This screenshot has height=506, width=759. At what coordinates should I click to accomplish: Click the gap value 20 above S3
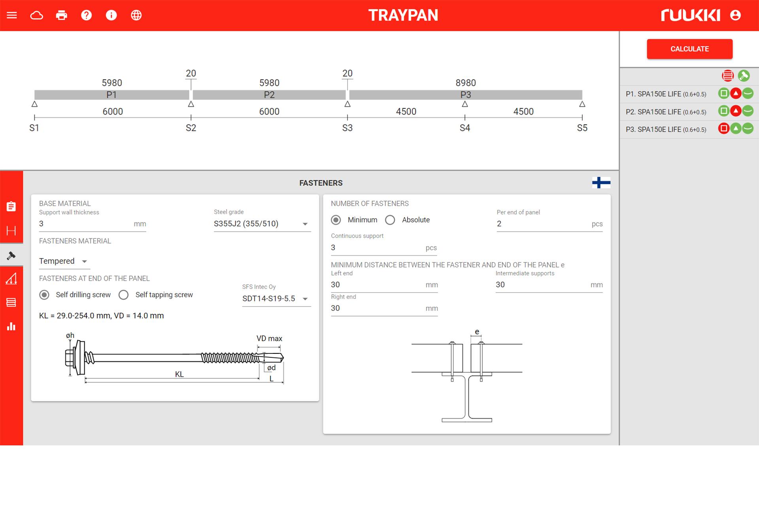pyautogui.click(x=347, y=74)
